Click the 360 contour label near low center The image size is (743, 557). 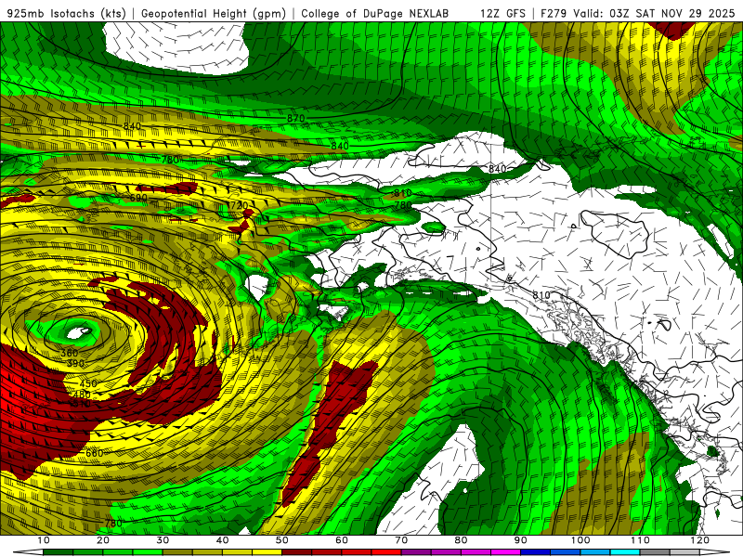click(x=69, y=353)
